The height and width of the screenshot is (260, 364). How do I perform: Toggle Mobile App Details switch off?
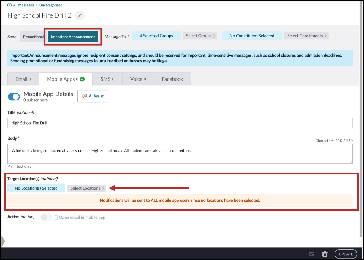pyautogui.click(x=14, y=96)
